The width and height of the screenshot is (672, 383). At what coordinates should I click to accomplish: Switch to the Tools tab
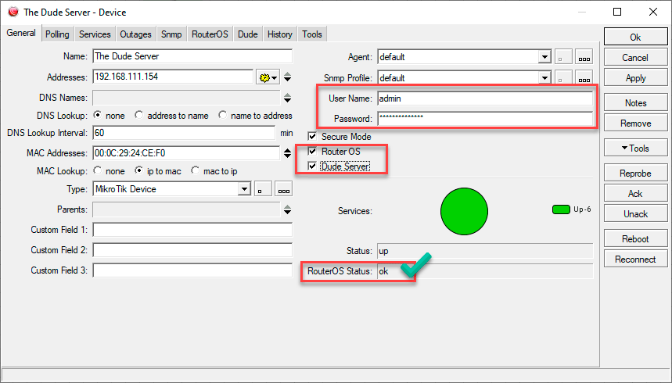[x=312, y=34]
